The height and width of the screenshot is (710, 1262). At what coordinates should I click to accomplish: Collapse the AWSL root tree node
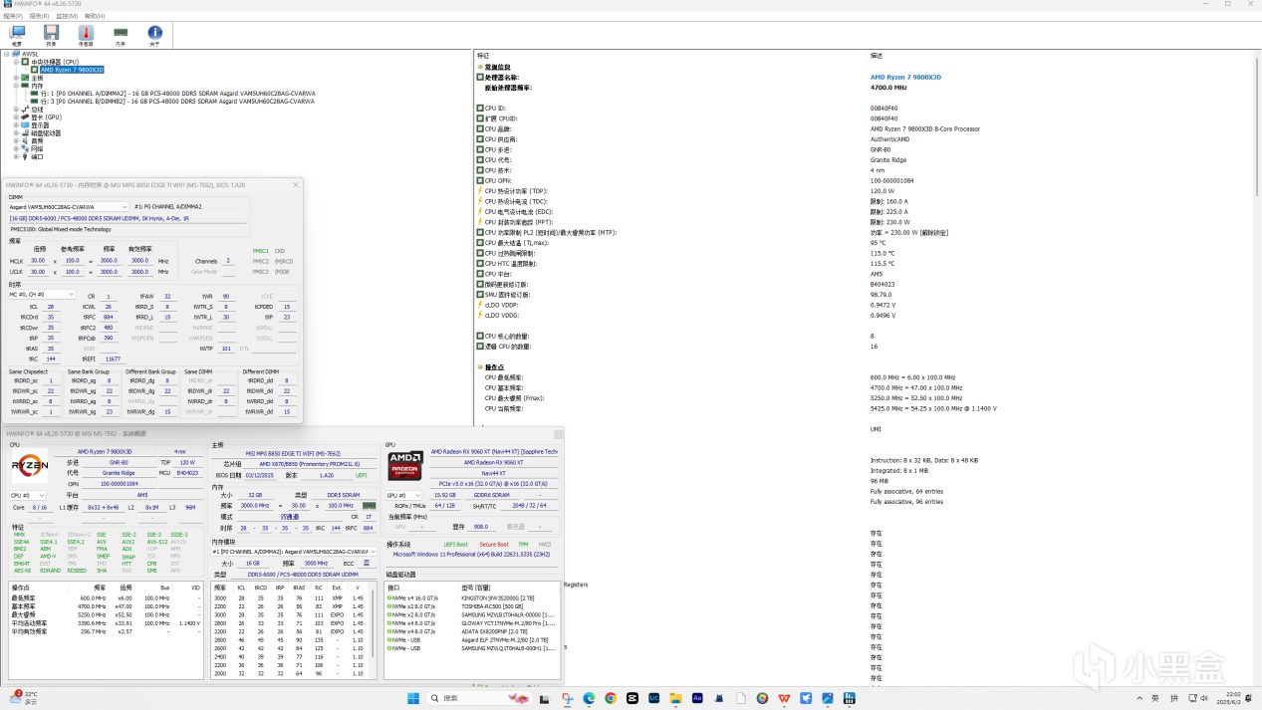(6, 54)
